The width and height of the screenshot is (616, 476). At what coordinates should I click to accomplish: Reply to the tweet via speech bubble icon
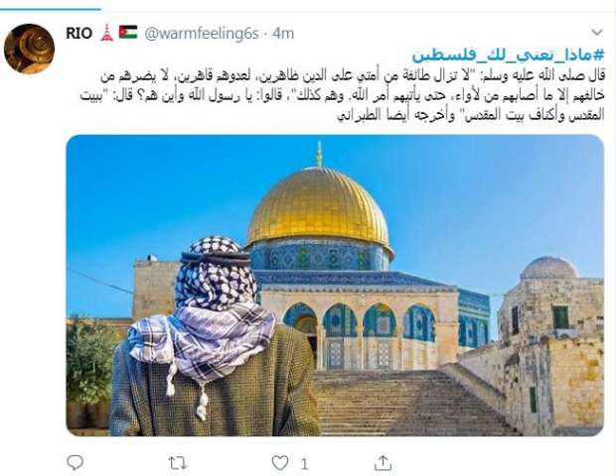click(75, 463)
